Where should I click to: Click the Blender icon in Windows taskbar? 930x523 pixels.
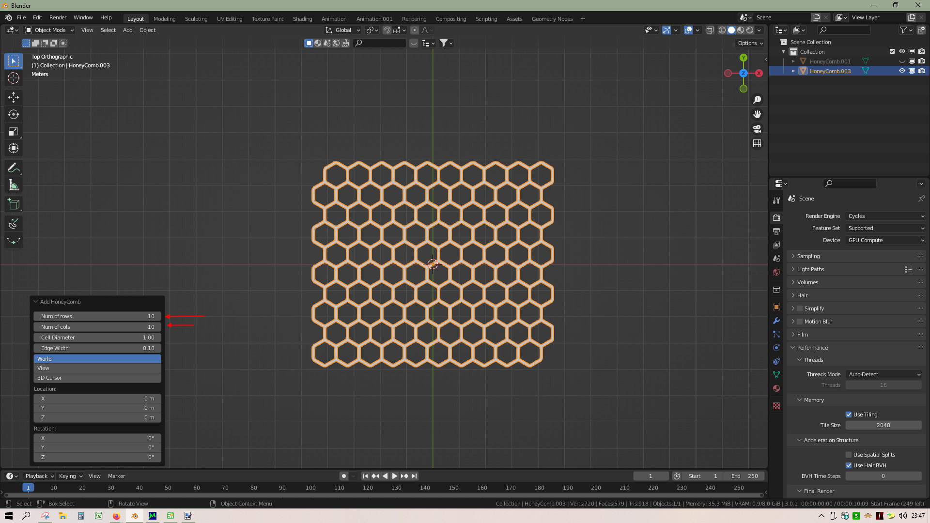point(135,516)
